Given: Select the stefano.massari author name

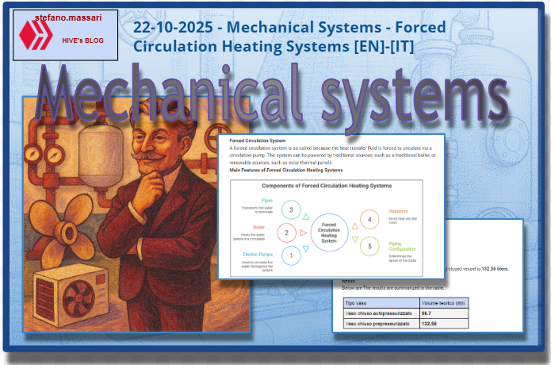Looking at the screenshot, I should coord(68,17).
